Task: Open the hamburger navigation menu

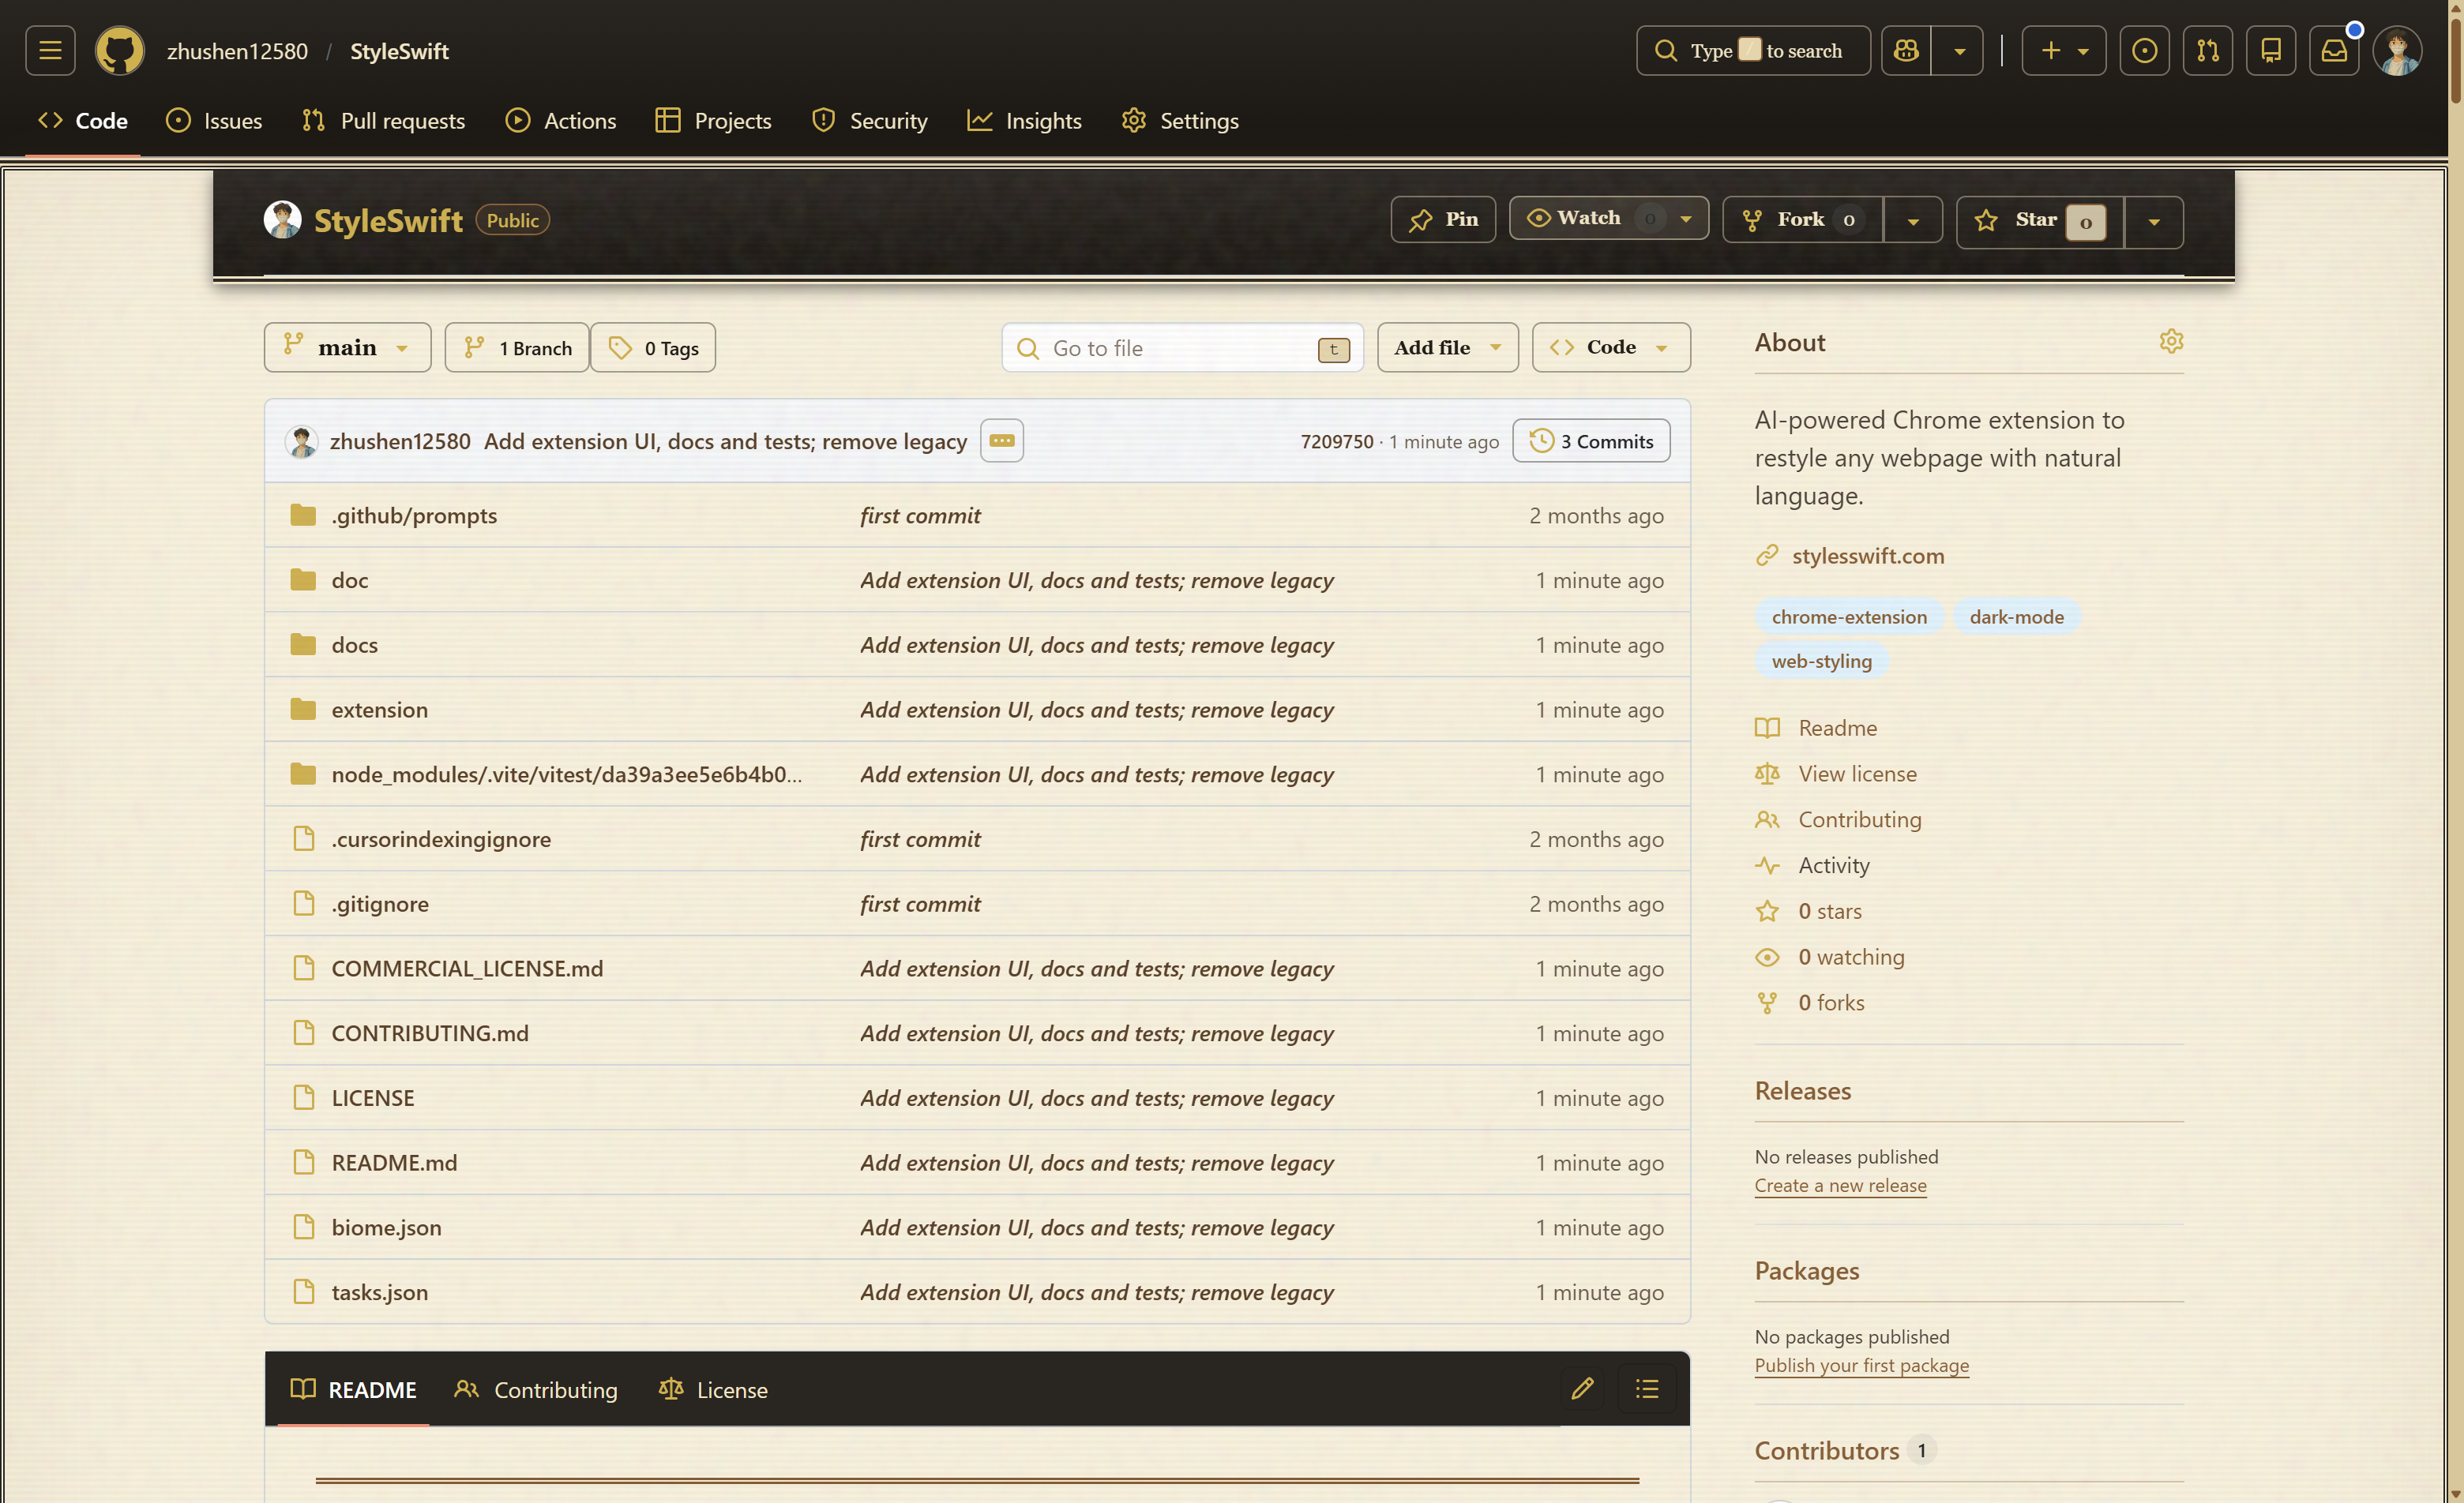Action: pyautogui.click(x=50, y=51)
